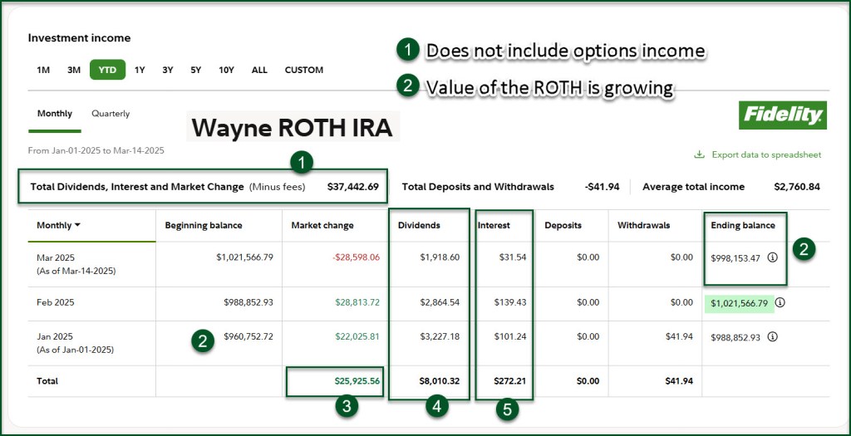This screenshot has width=851, height=436.
Task: Switch to the Quarterly tab
Action: 111,114
